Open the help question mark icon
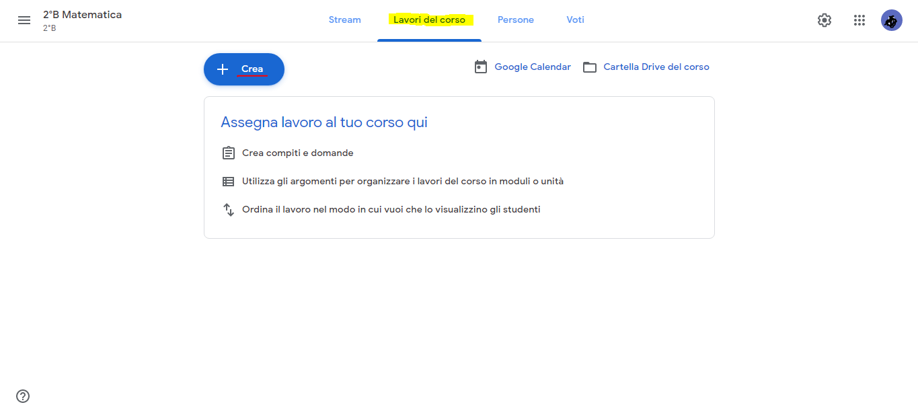Viewport: 918px width, 415px height. [23, 396]
